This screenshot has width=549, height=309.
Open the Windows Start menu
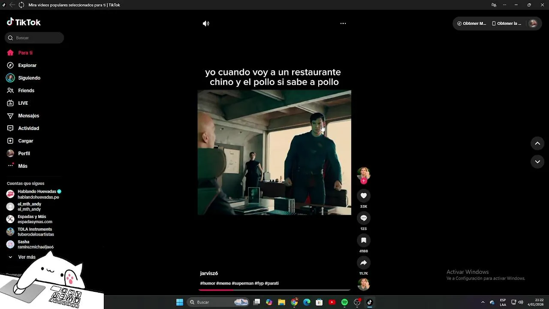[180, 302]
